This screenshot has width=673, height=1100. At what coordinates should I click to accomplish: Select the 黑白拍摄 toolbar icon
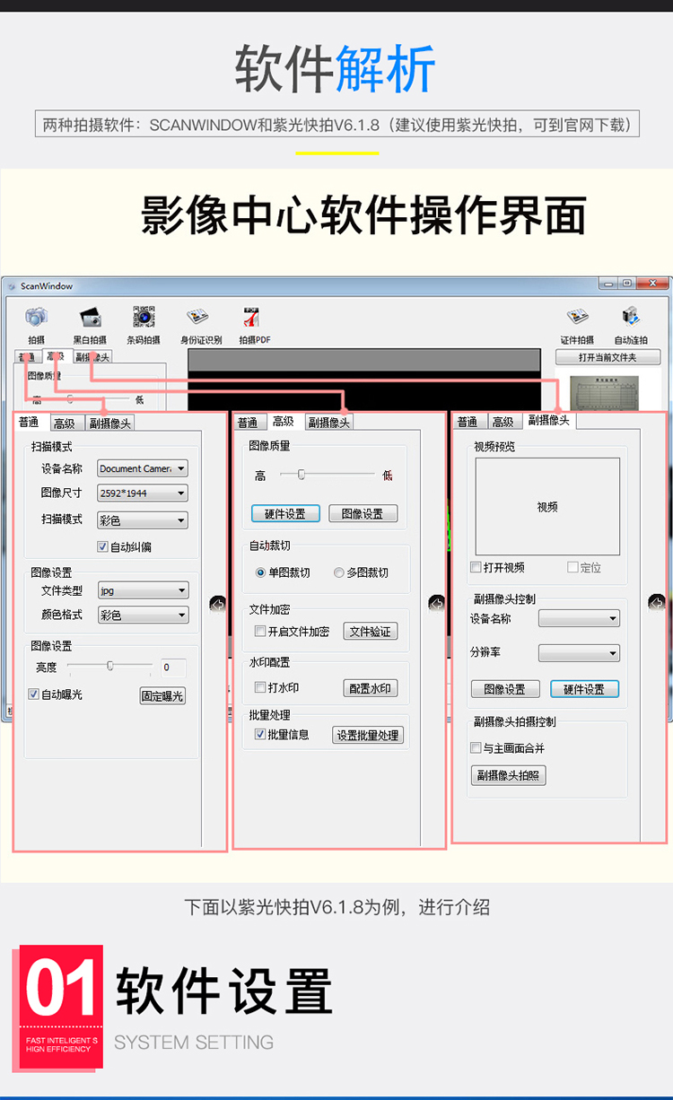[x=90, y=318]
